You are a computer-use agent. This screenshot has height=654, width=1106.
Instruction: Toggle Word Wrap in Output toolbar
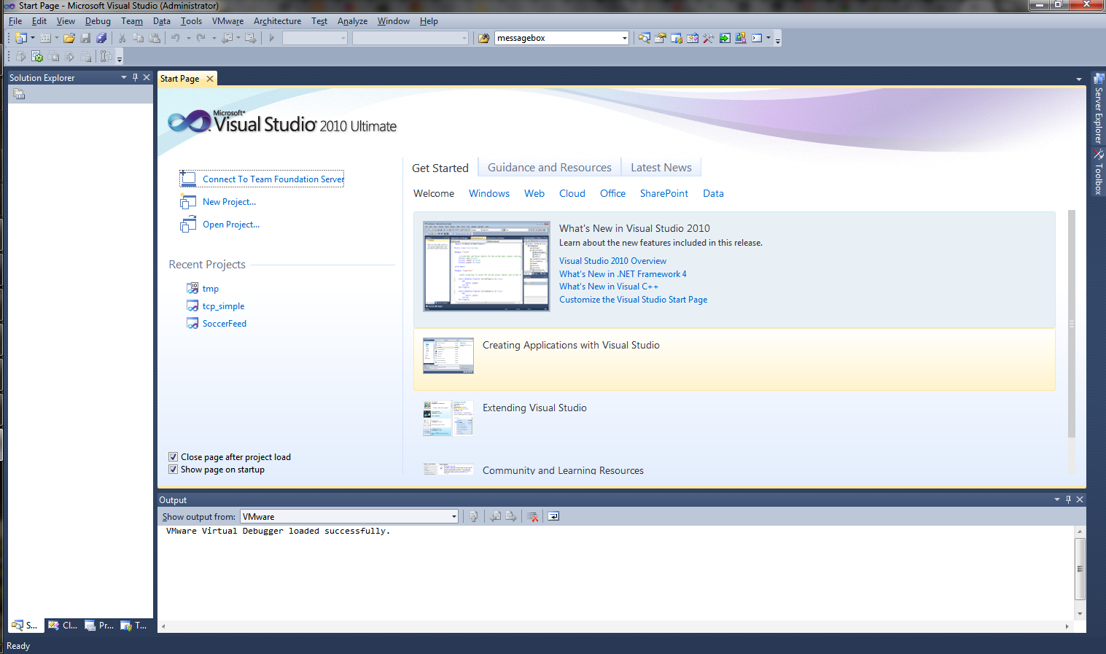pos(553,516)
